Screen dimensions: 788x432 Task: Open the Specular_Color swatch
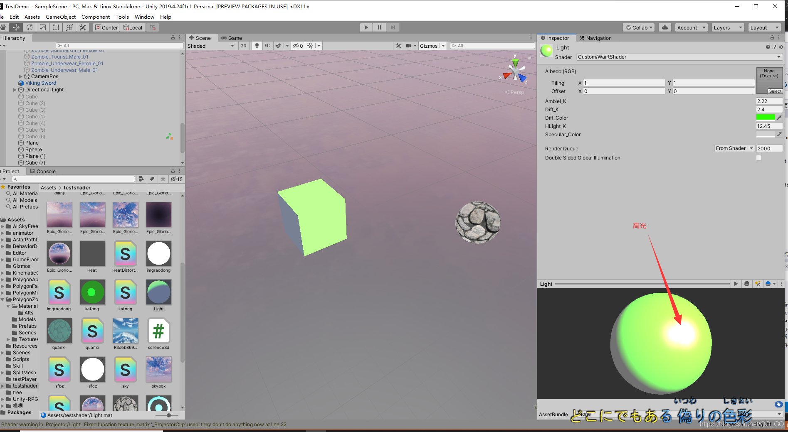[x=766, y=134]
